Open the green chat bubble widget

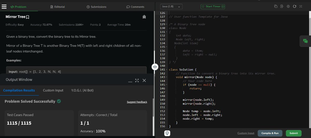(305, 41)
